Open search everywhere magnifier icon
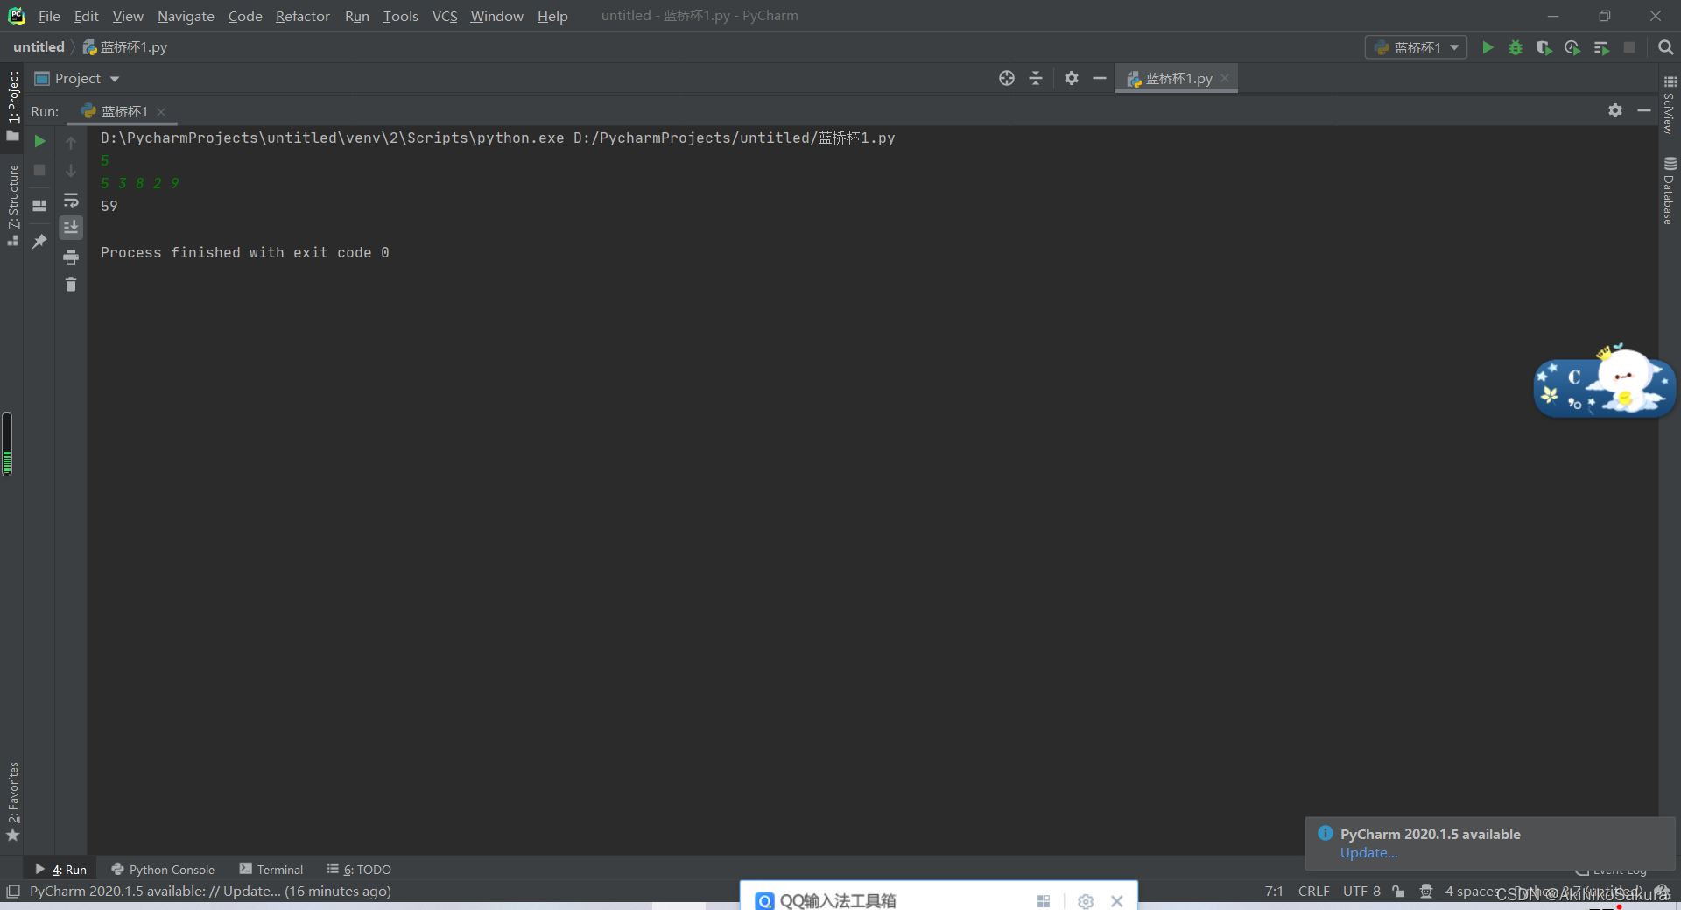1681x910 pixels. (x=1666, y=48)
